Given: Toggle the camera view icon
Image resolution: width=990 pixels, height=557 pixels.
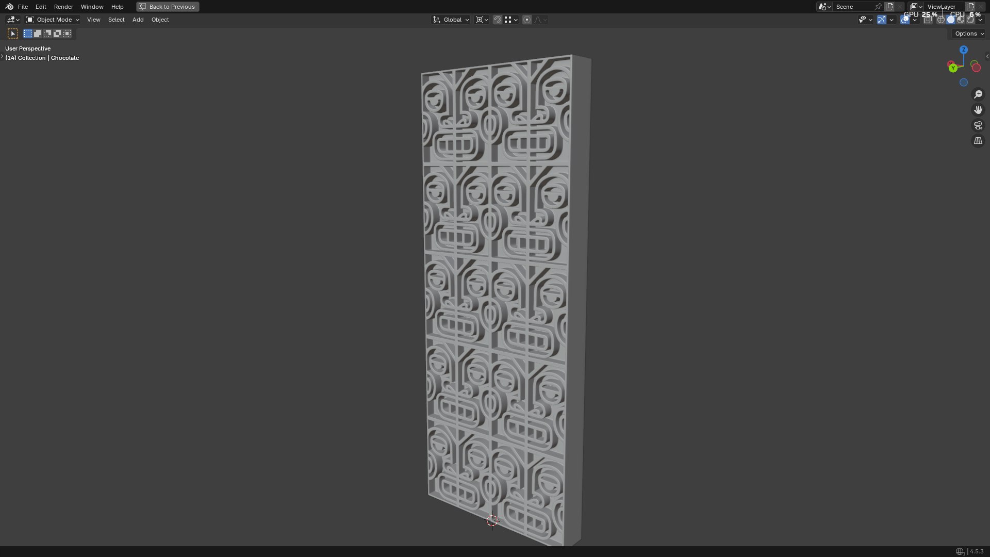Looking at the screenshot, I should coord(978,125).
